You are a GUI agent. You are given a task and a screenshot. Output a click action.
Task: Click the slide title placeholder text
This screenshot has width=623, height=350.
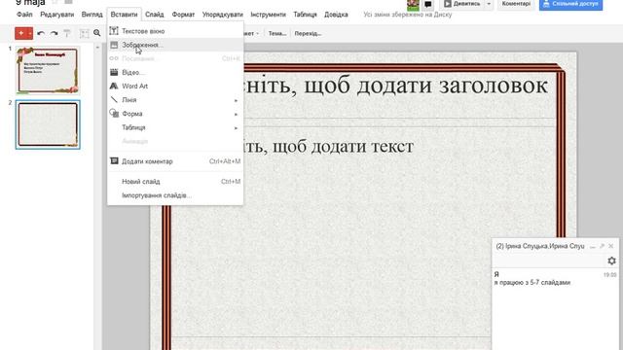coord(396,85)
